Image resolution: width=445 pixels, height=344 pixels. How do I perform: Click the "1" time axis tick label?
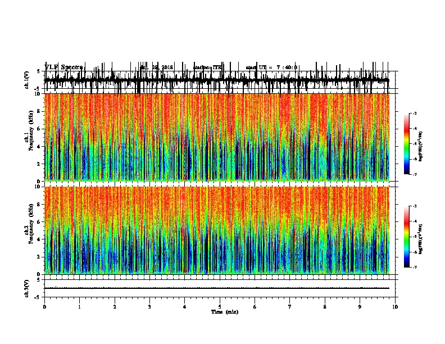tap(80, 307)
